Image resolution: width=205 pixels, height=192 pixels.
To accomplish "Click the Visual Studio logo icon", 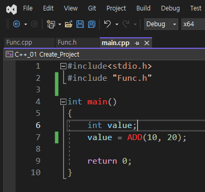I will coord(12,9).
